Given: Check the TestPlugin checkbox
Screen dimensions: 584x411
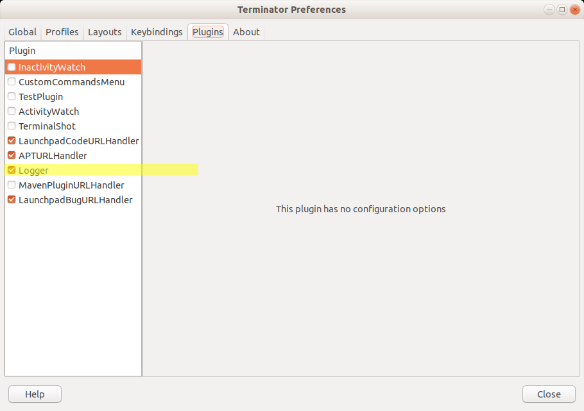Looking at the screenshot, I should [11, 96].
